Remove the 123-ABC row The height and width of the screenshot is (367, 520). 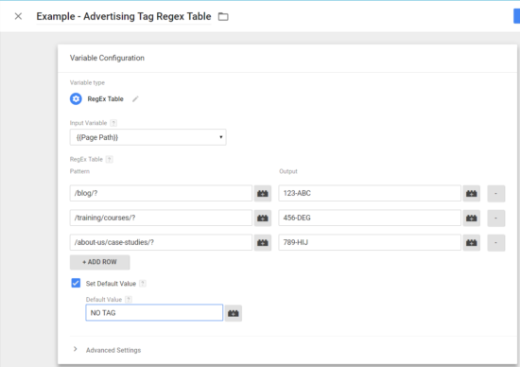pos(496,194)
